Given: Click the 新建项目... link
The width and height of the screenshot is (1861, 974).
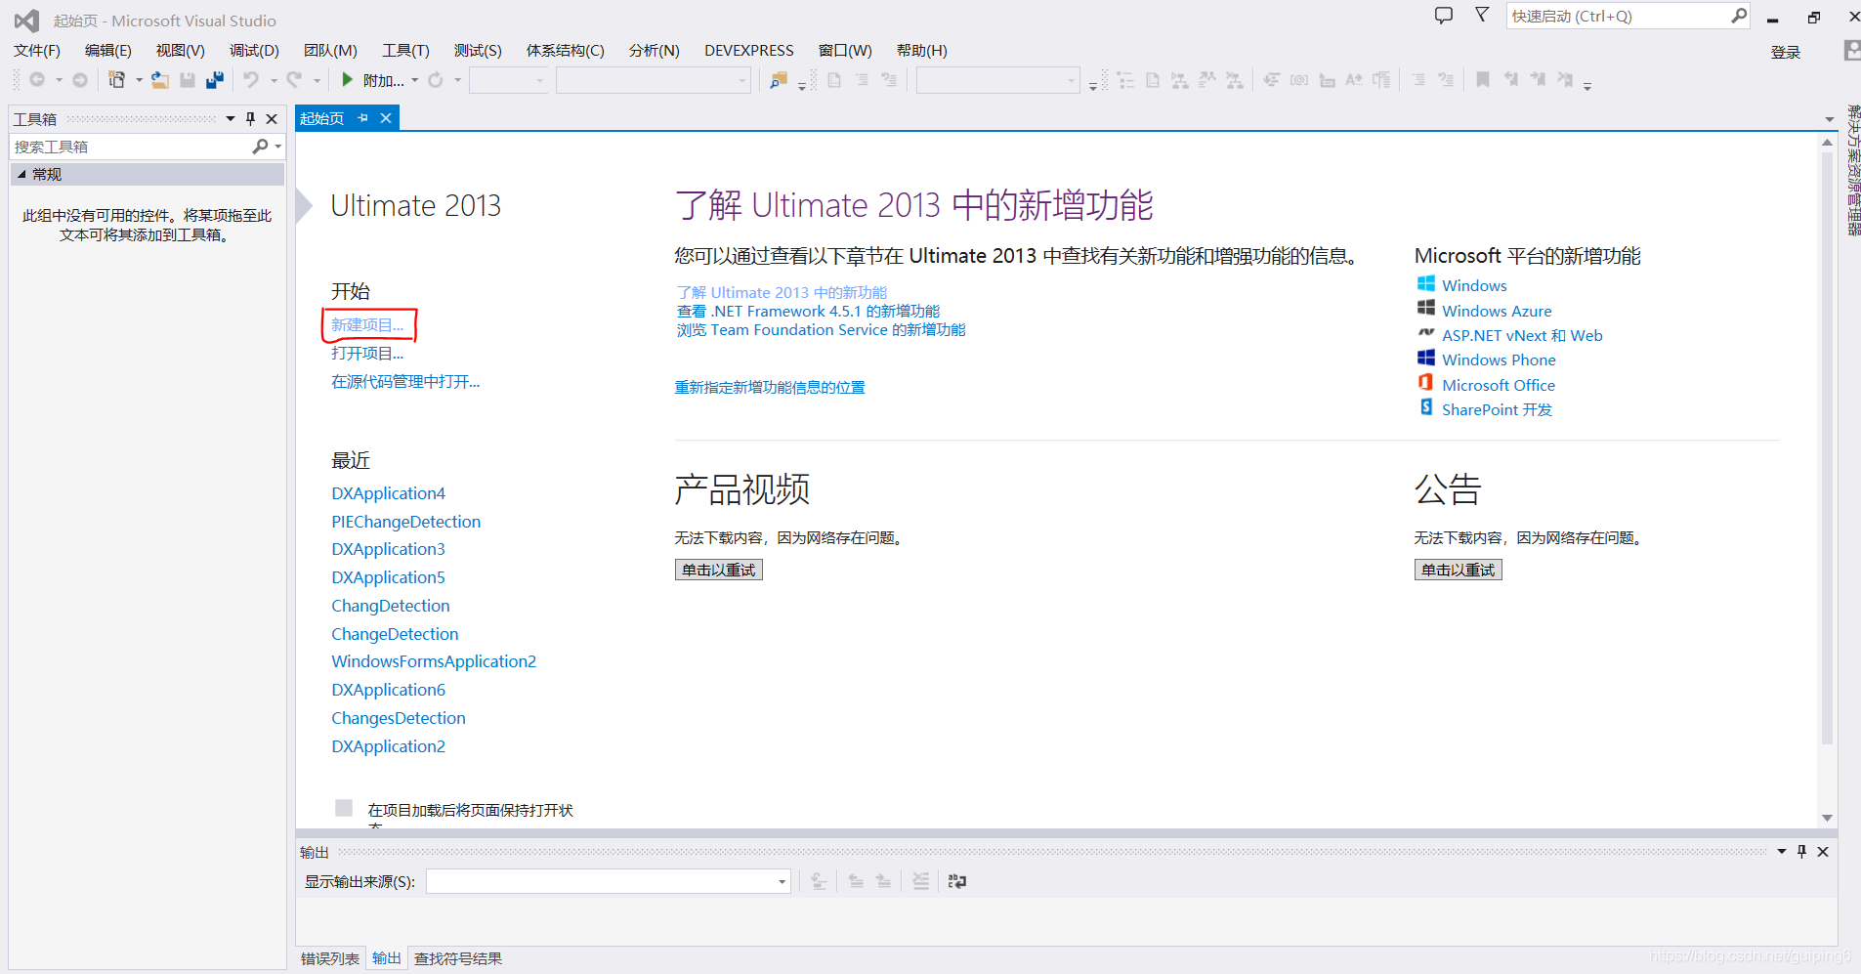Looking at the screenshot, I should point(367,325).
